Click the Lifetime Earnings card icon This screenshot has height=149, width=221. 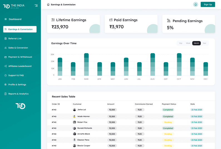click(x=53, y=20)
